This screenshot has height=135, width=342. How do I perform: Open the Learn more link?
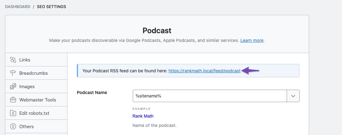(252, 40)
